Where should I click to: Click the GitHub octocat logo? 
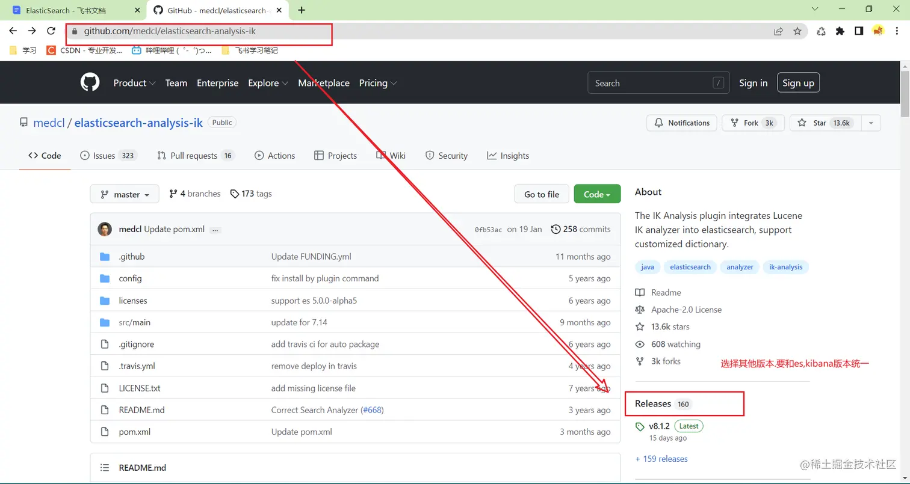tap(90, 82)
